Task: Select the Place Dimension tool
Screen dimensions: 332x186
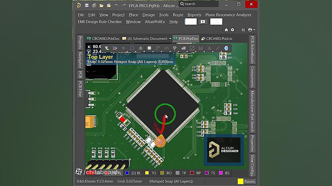Action: (201, 48)
